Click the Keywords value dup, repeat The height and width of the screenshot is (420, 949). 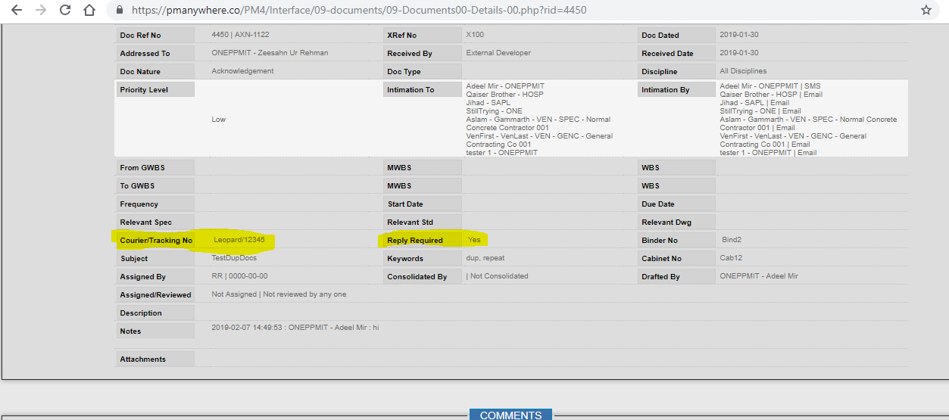[485, 258]
